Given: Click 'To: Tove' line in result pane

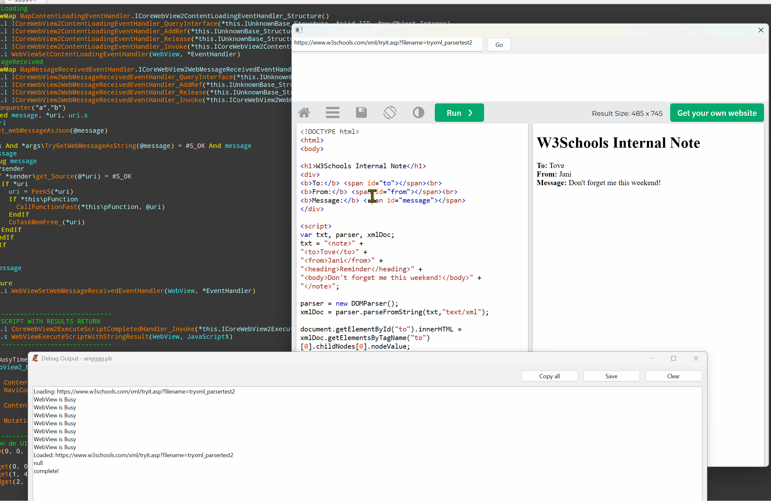Looking at the screenshot, I should pos(550,166).
